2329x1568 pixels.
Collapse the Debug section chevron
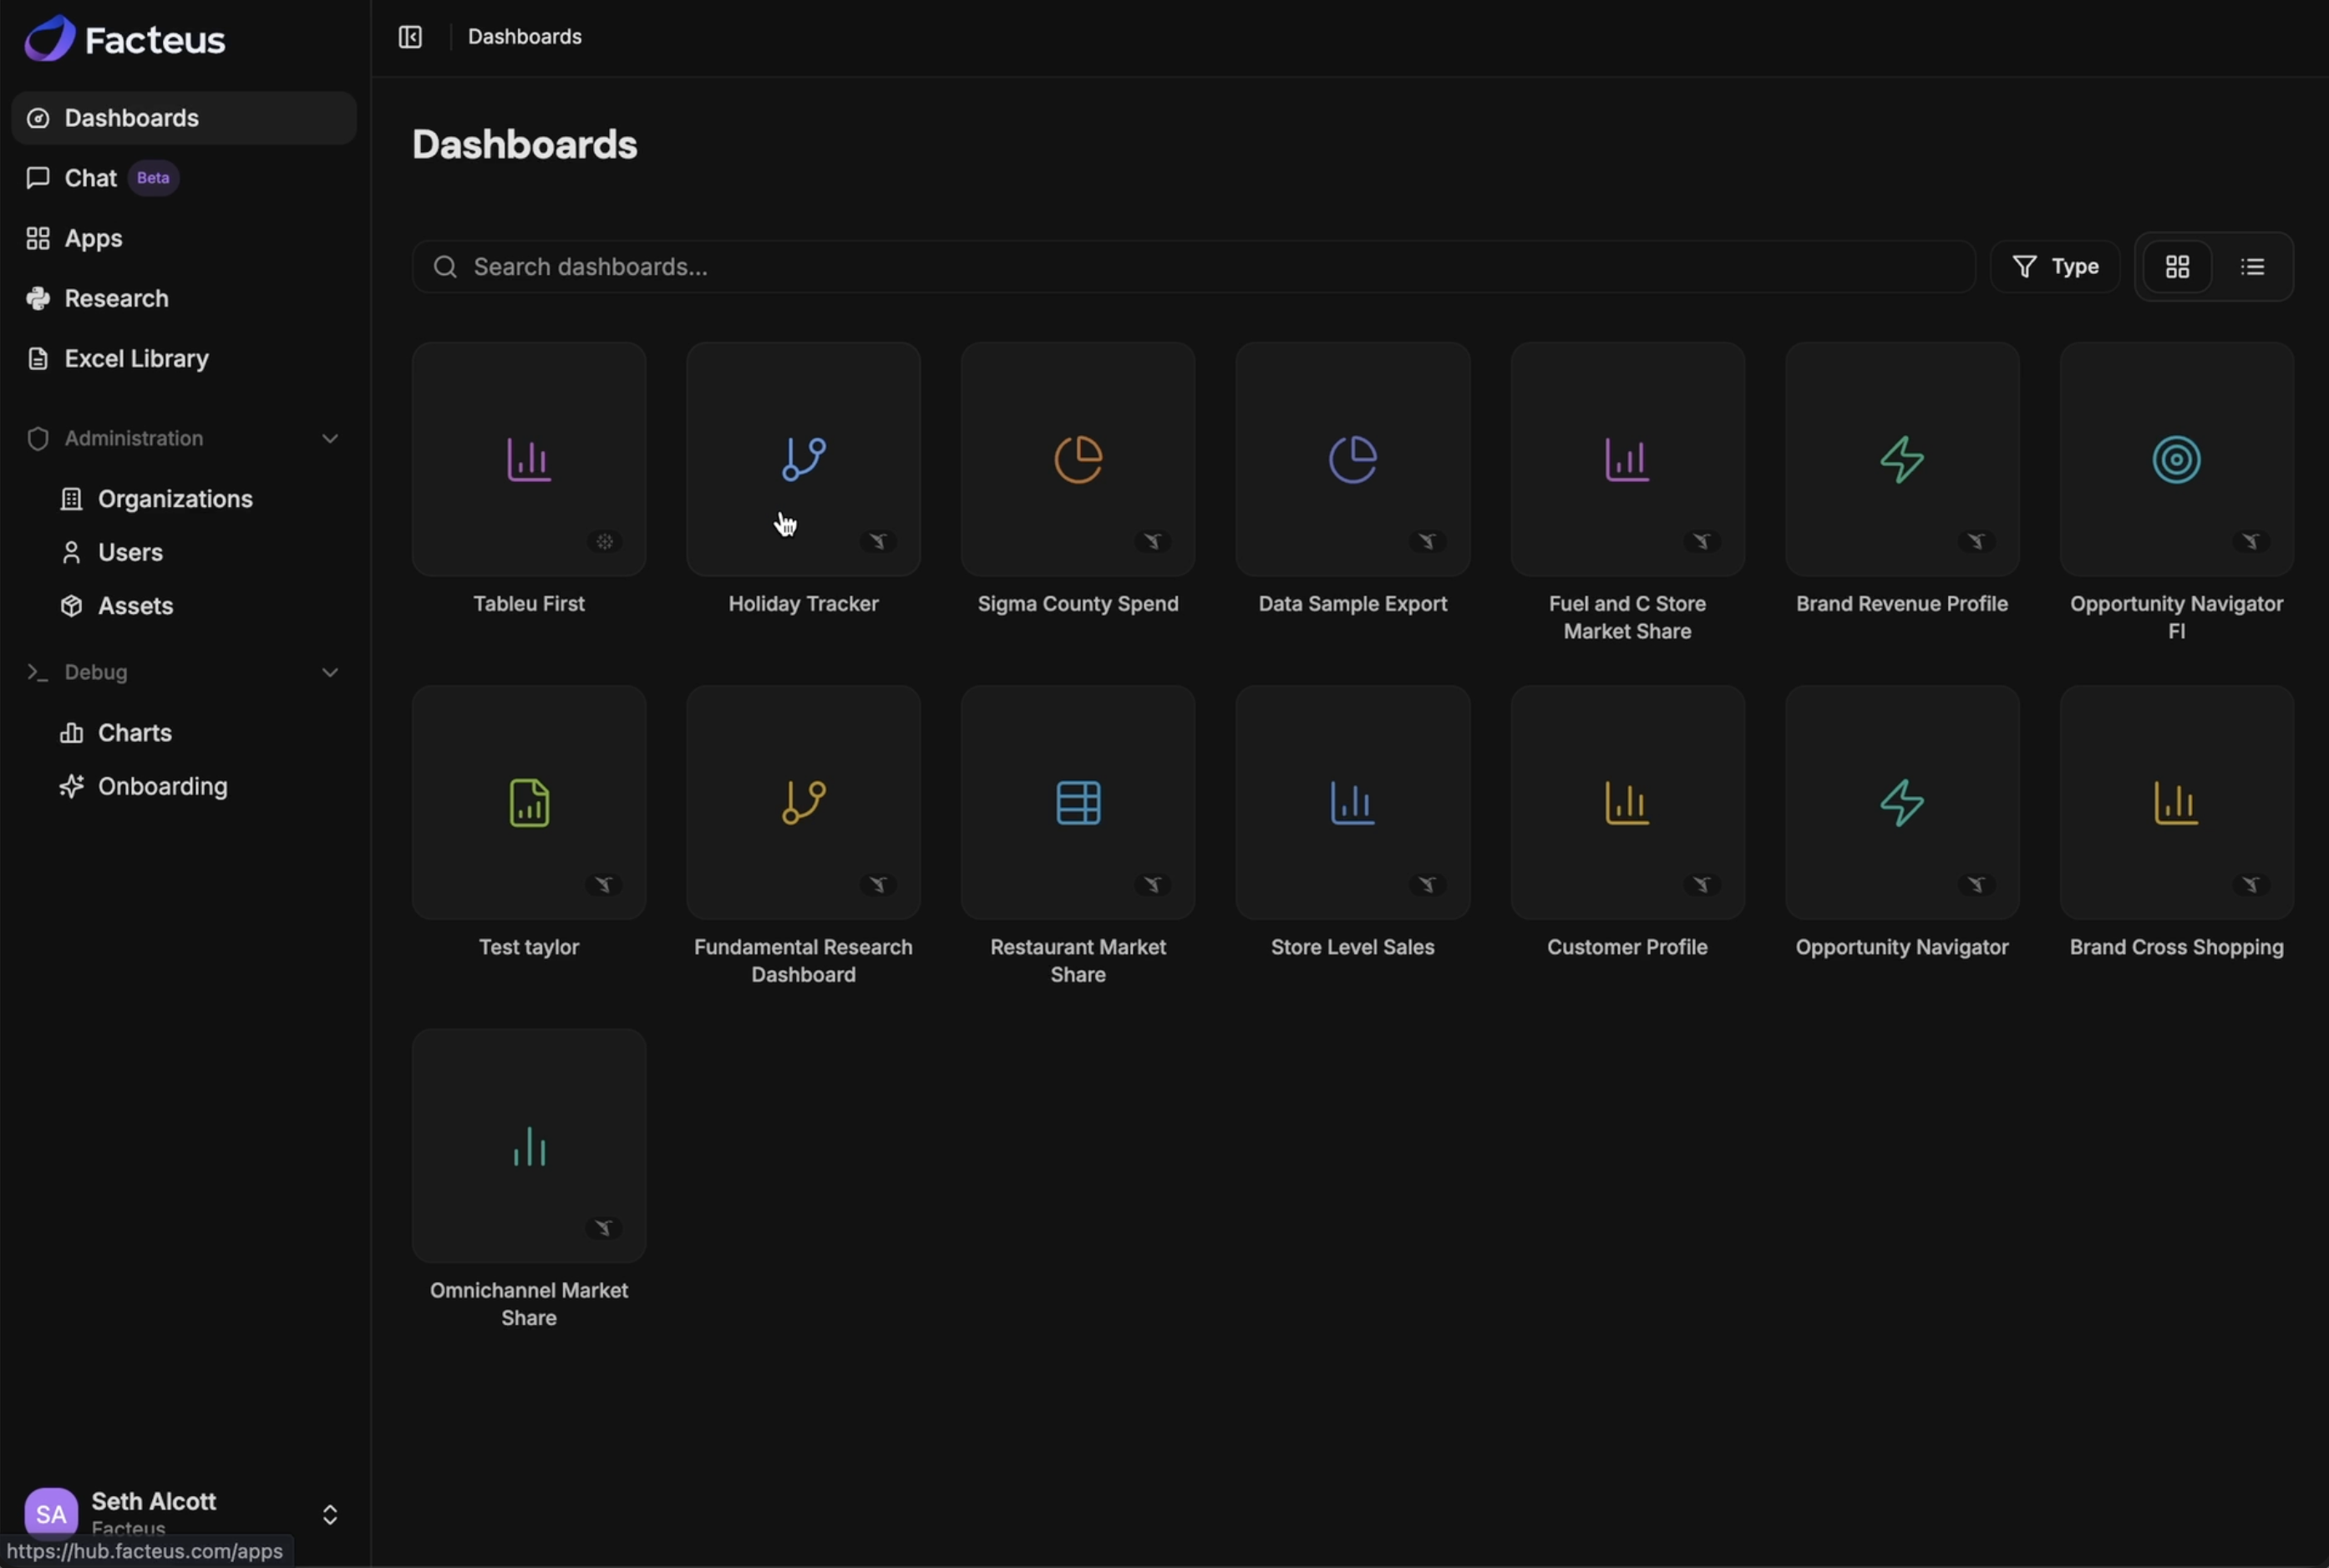point(329,672)
